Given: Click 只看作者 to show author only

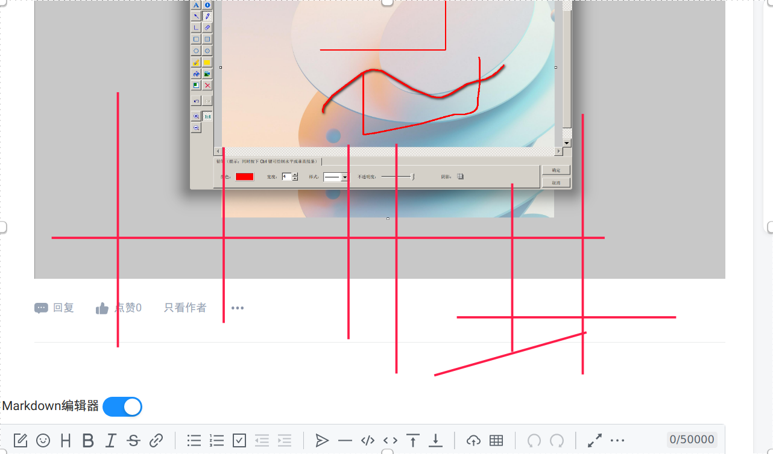Looking at the screenshot, I should tap(185, 308).
